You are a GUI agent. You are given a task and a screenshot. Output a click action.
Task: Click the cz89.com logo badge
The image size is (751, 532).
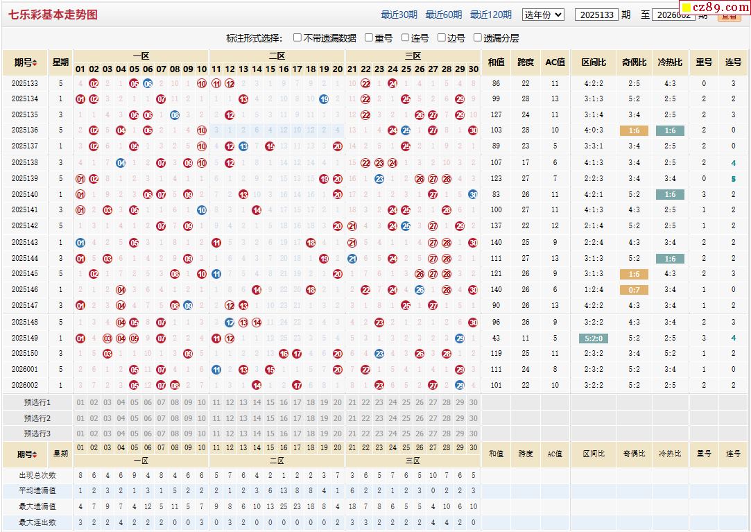tap(720, 8)
